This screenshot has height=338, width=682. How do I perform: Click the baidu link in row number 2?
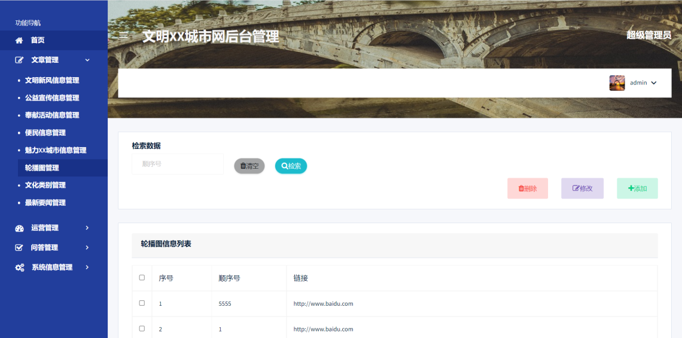323,329
